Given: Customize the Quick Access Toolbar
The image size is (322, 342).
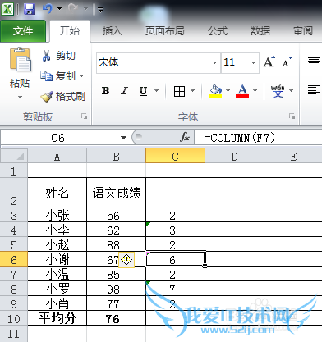Looking at the screenshot, I should tap(101, 10).
